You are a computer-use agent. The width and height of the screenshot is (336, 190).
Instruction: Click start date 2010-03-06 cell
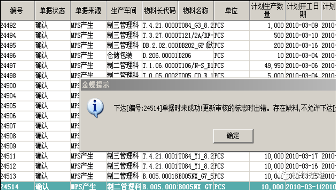[x=303, y=66]
